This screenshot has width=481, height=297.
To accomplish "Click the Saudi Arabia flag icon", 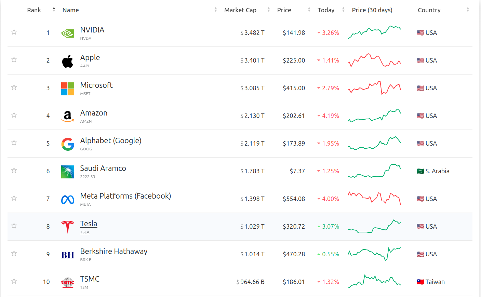I will click(420, 171).
